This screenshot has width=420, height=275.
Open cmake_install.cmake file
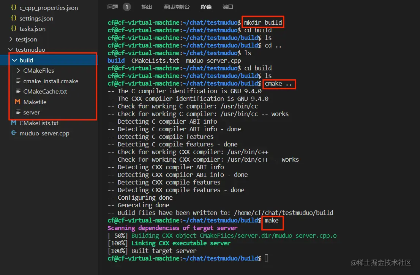pyautogui.click(x=51, y=81)
